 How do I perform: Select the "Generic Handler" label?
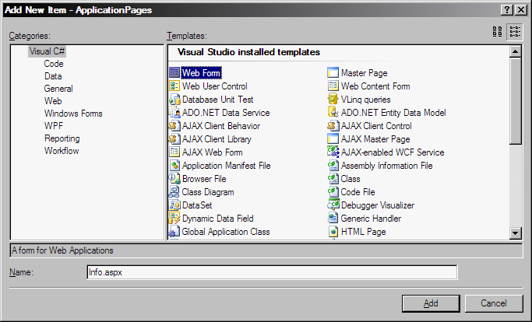coord(371,219)
